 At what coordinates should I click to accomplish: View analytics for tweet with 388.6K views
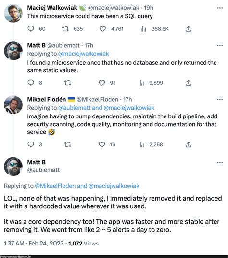[x=143, y=29]
